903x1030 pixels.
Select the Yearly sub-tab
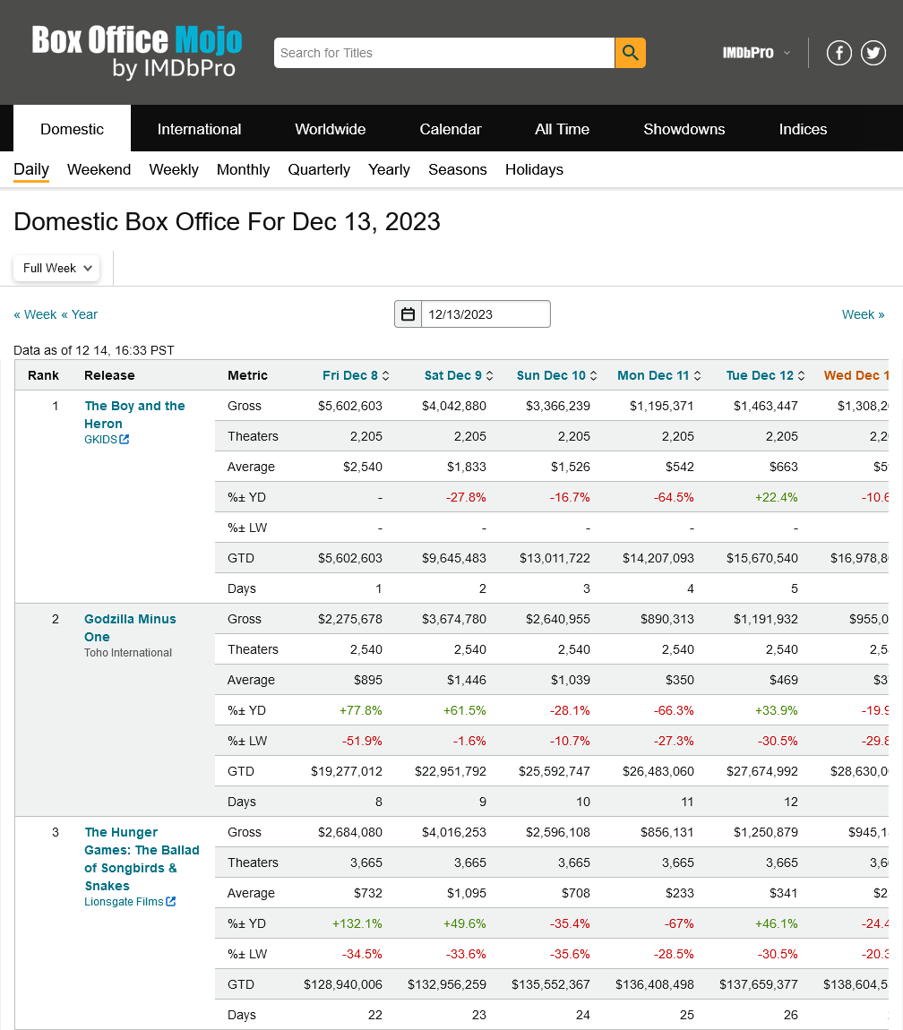(x=389, y=169)
